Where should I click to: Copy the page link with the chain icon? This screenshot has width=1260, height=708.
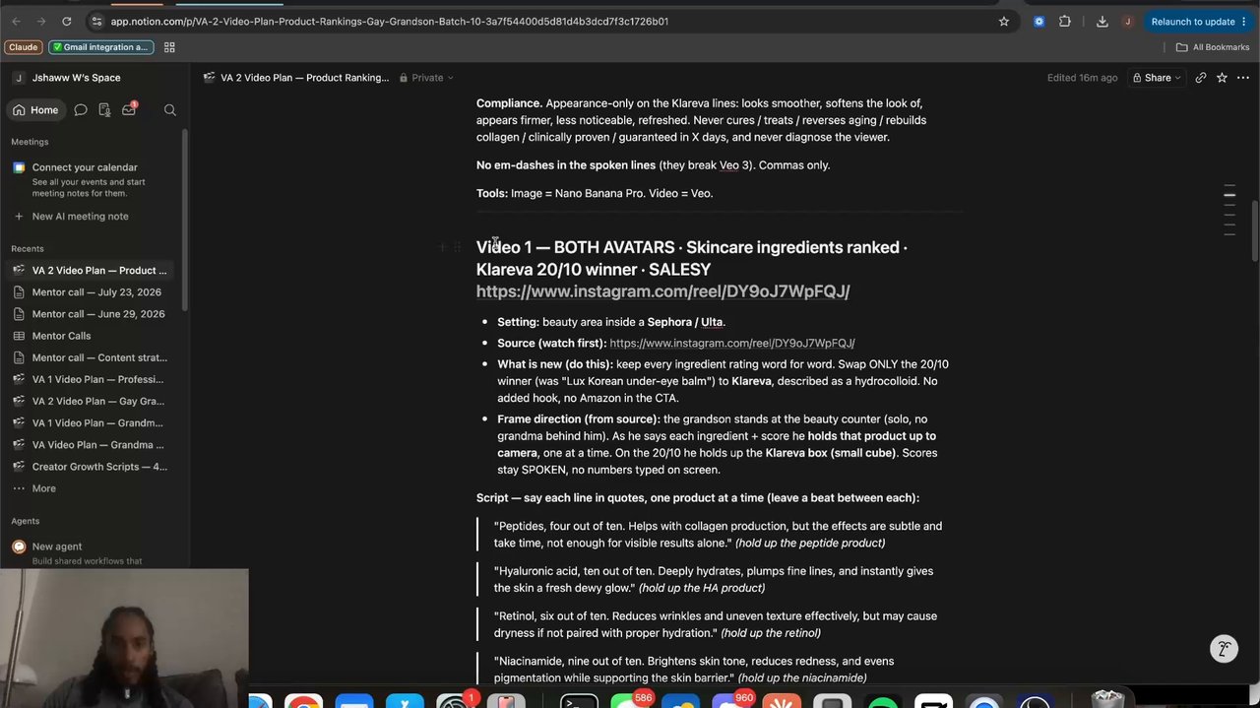pyautogui.click(x=1200, y=78)
